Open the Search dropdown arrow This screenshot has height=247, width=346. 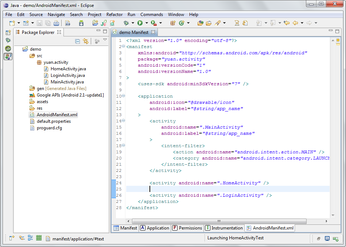coord(225,23)
